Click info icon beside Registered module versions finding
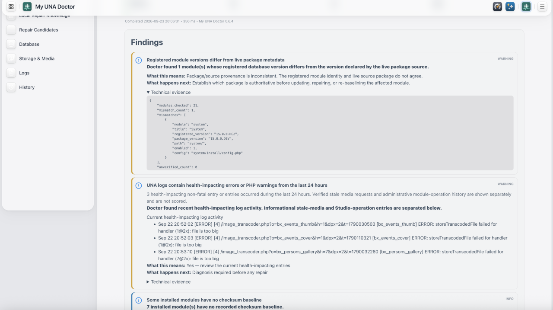Image resolution: width=553 pixels, height=310 pixels. pyautogui.click(x=139, y=61)
